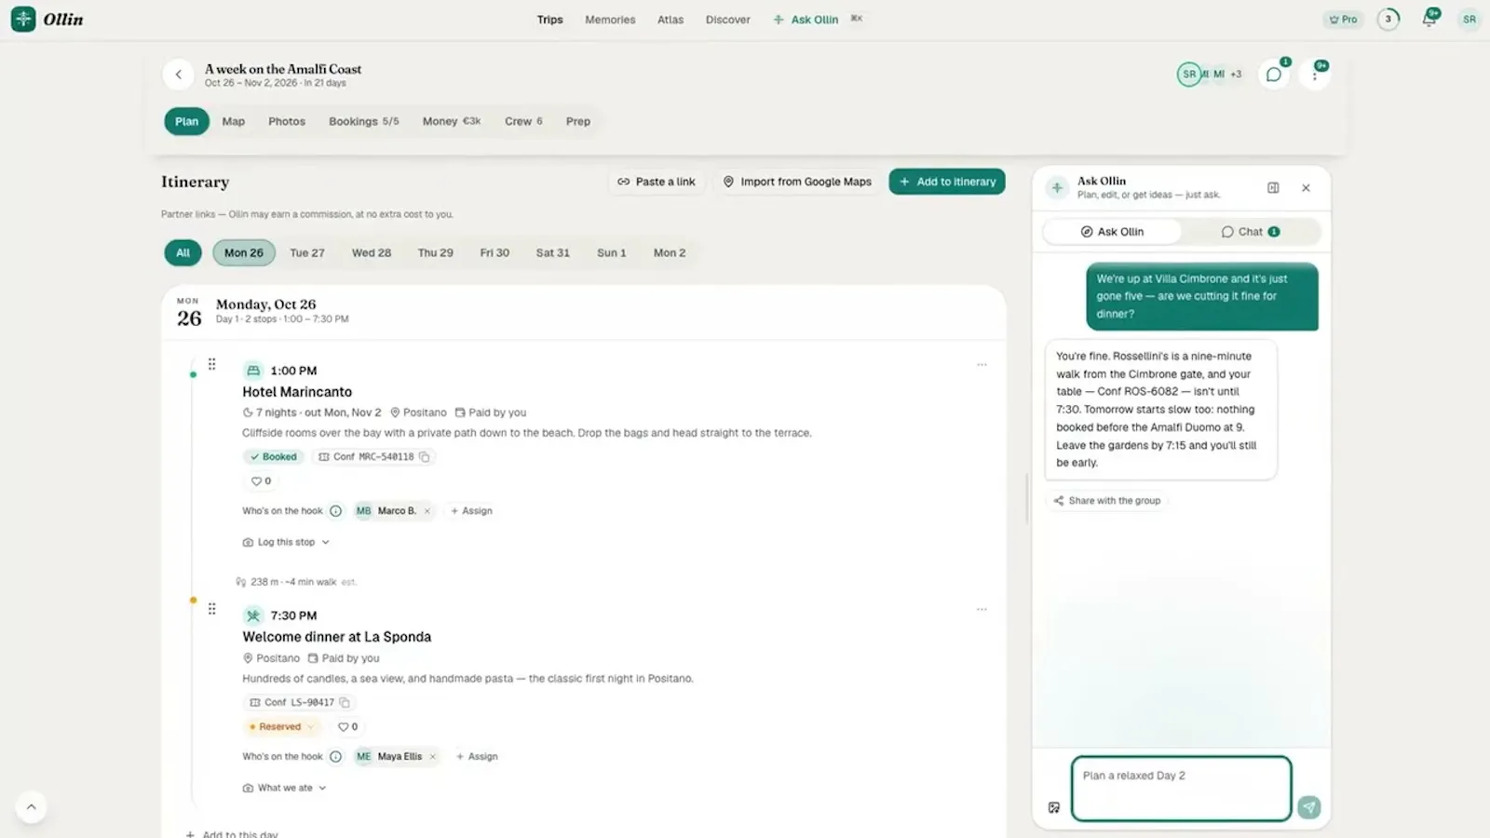Open the Memories menu item
Viewport: 1490px width, 838px height.
click(610, 20)
